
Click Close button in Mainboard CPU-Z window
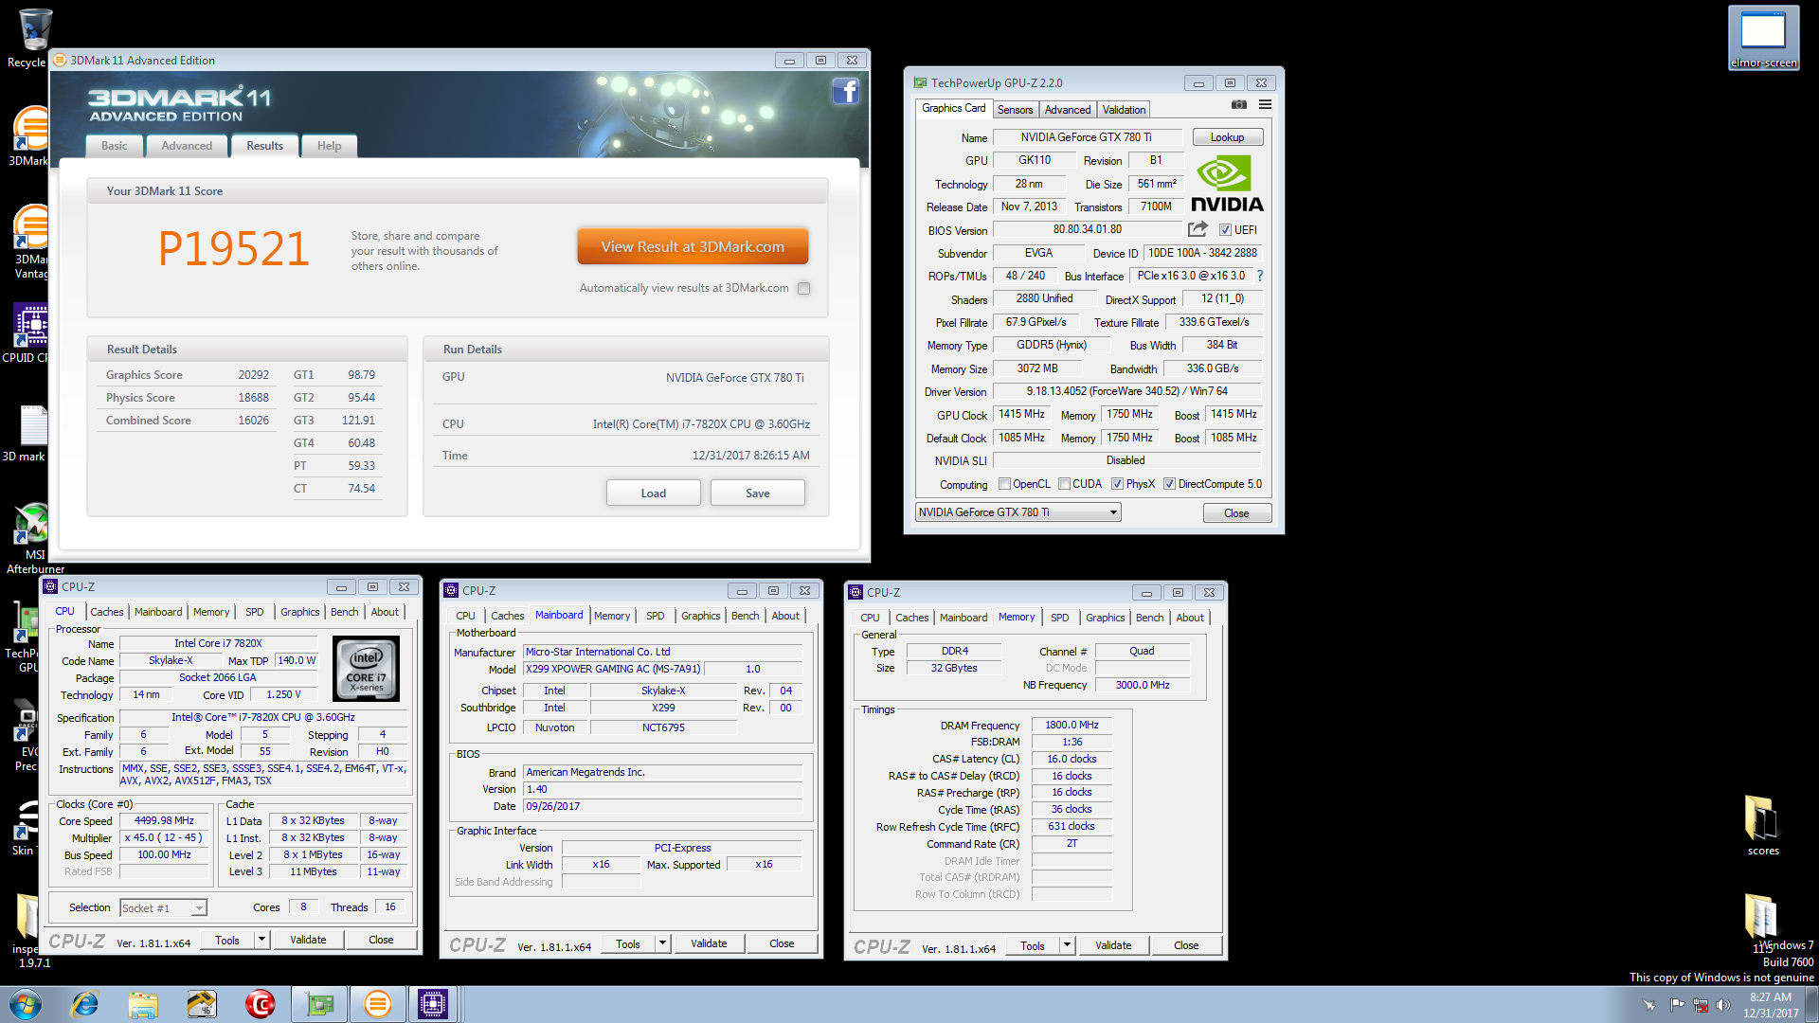[x=782, y=943]
